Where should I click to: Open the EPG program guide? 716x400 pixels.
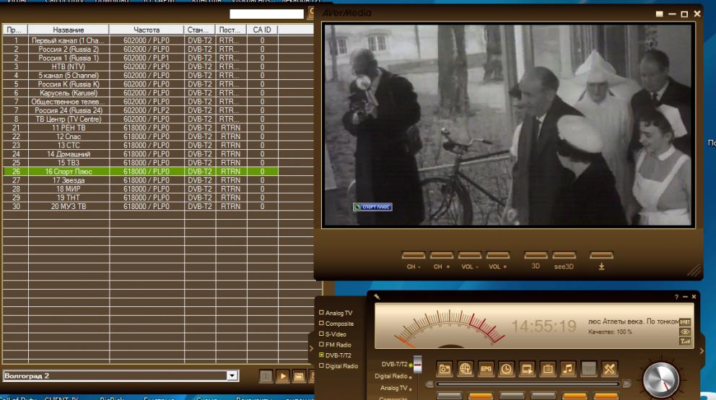click(x=486, y=368)
